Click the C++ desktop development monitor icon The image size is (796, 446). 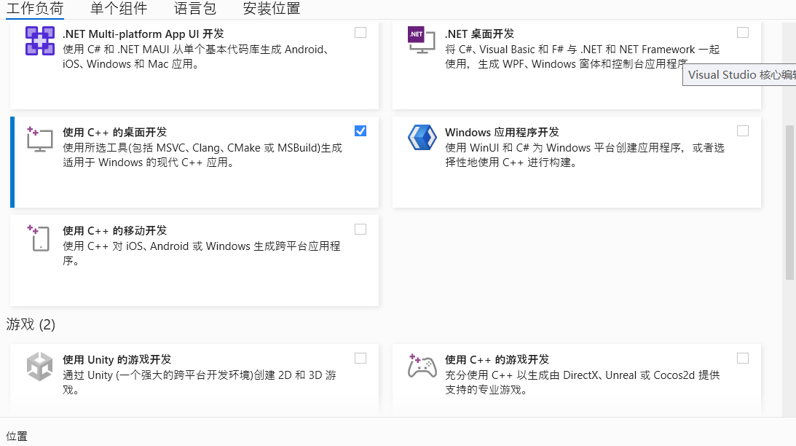39,139
